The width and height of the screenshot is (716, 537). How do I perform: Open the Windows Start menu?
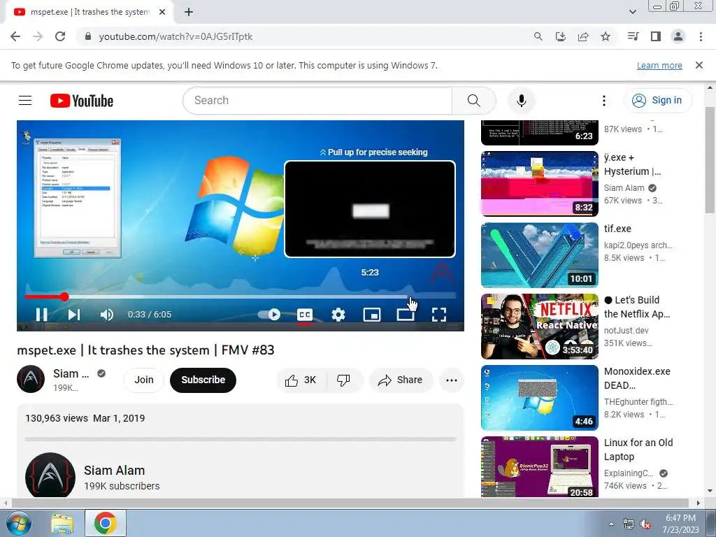coord(19,523)
